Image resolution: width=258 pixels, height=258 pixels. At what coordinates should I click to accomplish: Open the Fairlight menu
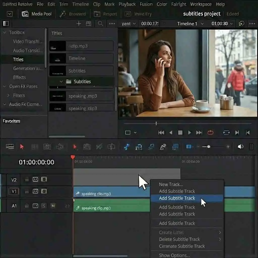click(x=179, y=4)
